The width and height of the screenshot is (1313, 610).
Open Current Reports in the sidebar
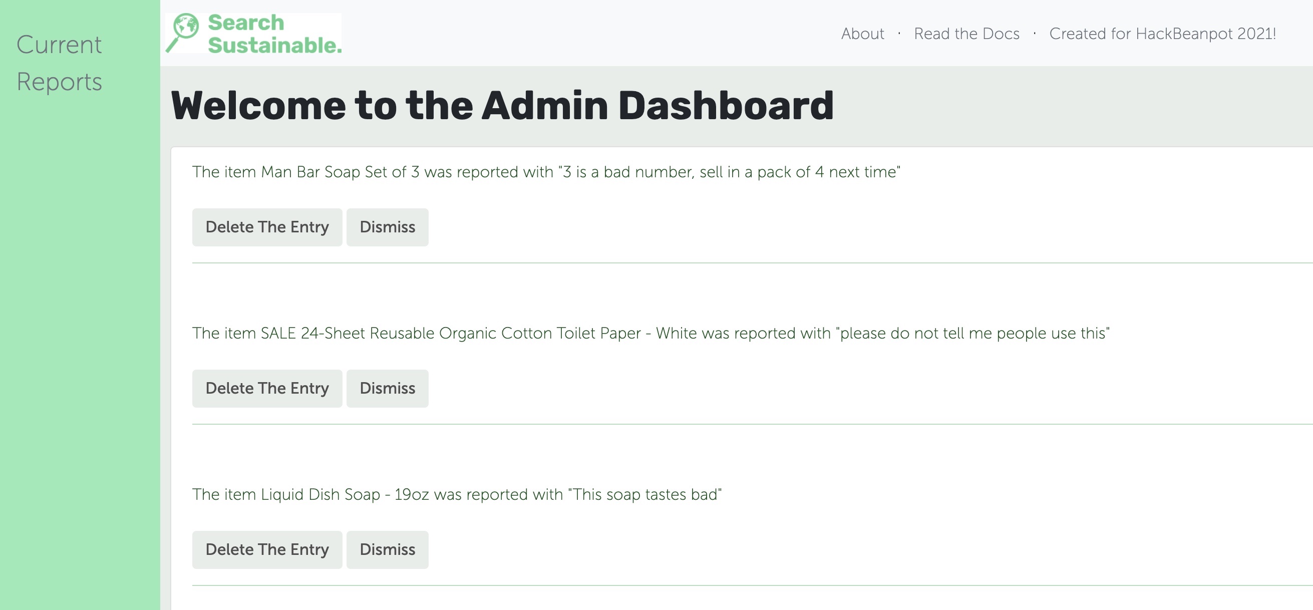click(x=59, y=63)
